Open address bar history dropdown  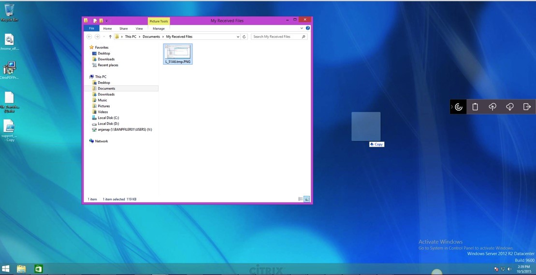pos(238,37)
